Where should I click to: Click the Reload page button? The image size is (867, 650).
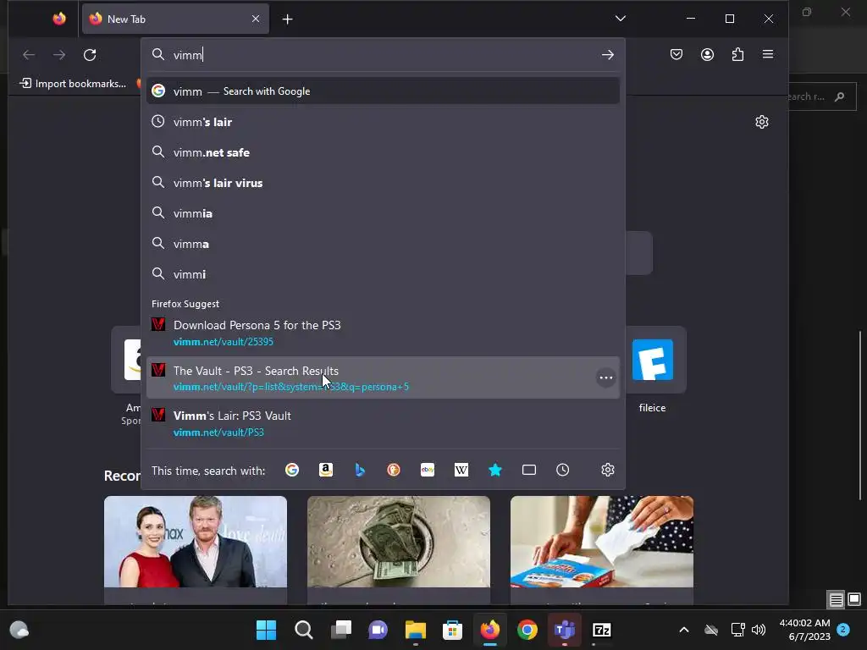pos(90,55)
